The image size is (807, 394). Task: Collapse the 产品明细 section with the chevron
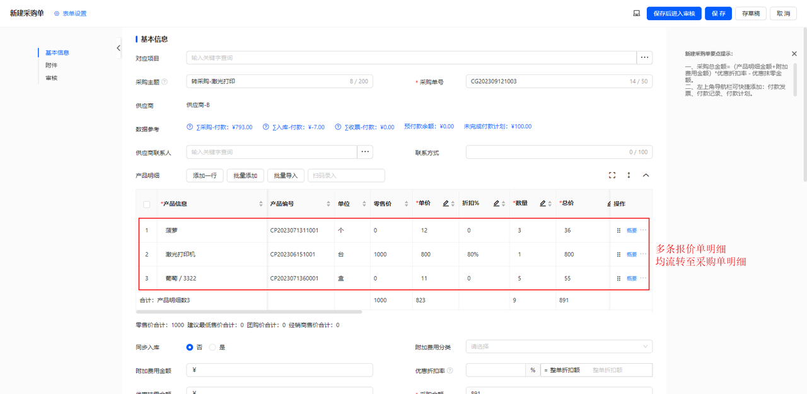(646, 175)
